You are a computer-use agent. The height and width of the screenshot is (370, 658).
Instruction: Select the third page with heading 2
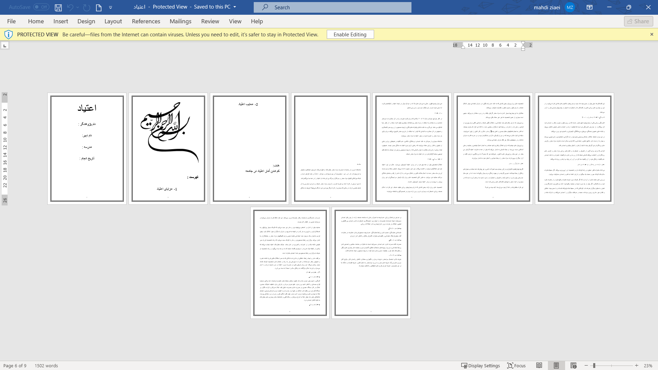249,148
